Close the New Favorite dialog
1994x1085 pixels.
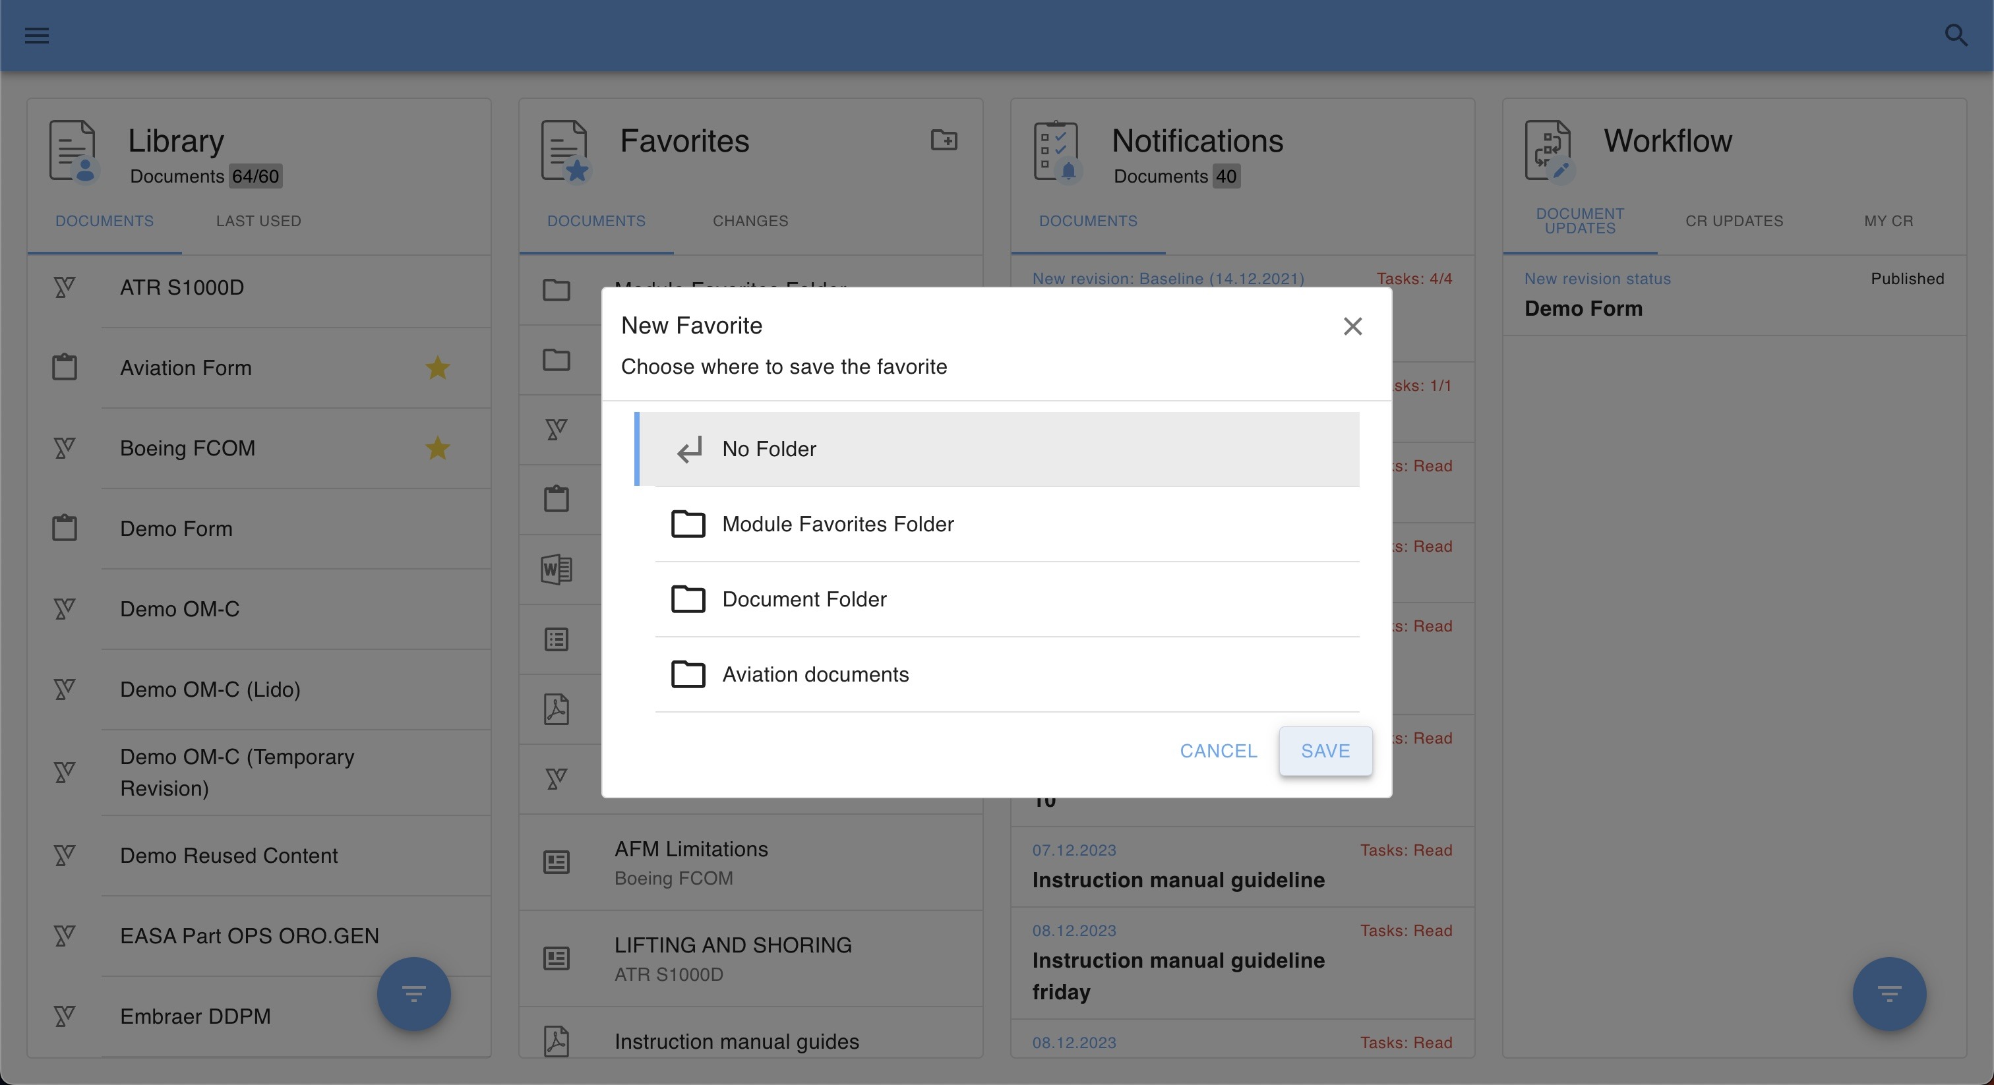pyautogui.click(x=1352, y=326)
